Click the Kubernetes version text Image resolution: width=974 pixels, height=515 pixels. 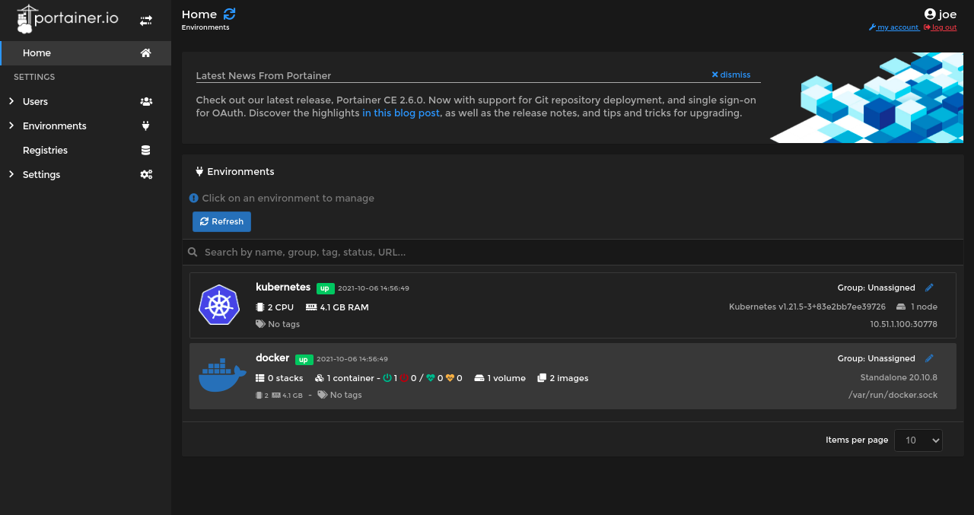807,307
